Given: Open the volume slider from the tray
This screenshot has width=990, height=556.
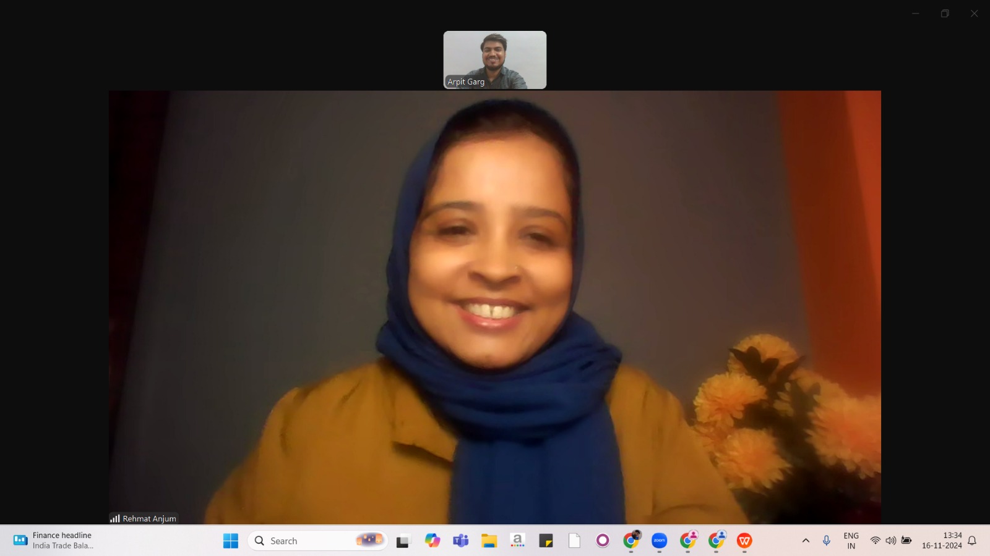Looking at the screenshot, I should click(891, 541).
